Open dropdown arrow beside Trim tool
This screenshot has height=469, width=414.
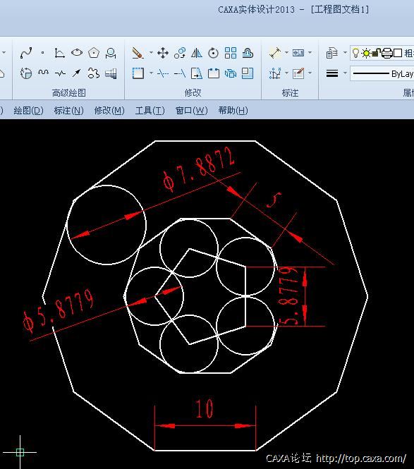151,73
